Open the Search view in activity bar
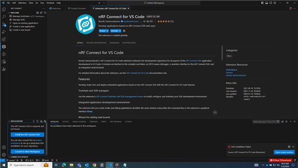 (4, 17)
